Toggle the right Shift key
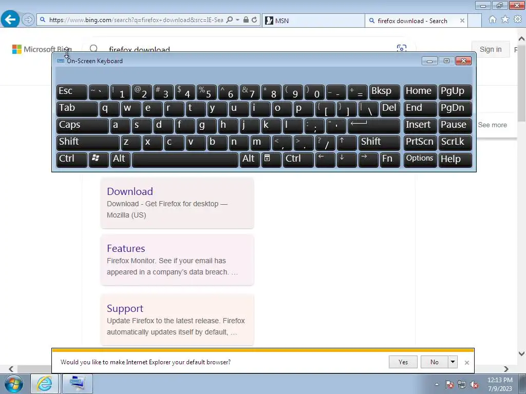Viewport: 526px width, 394px height. pos(380,142)
